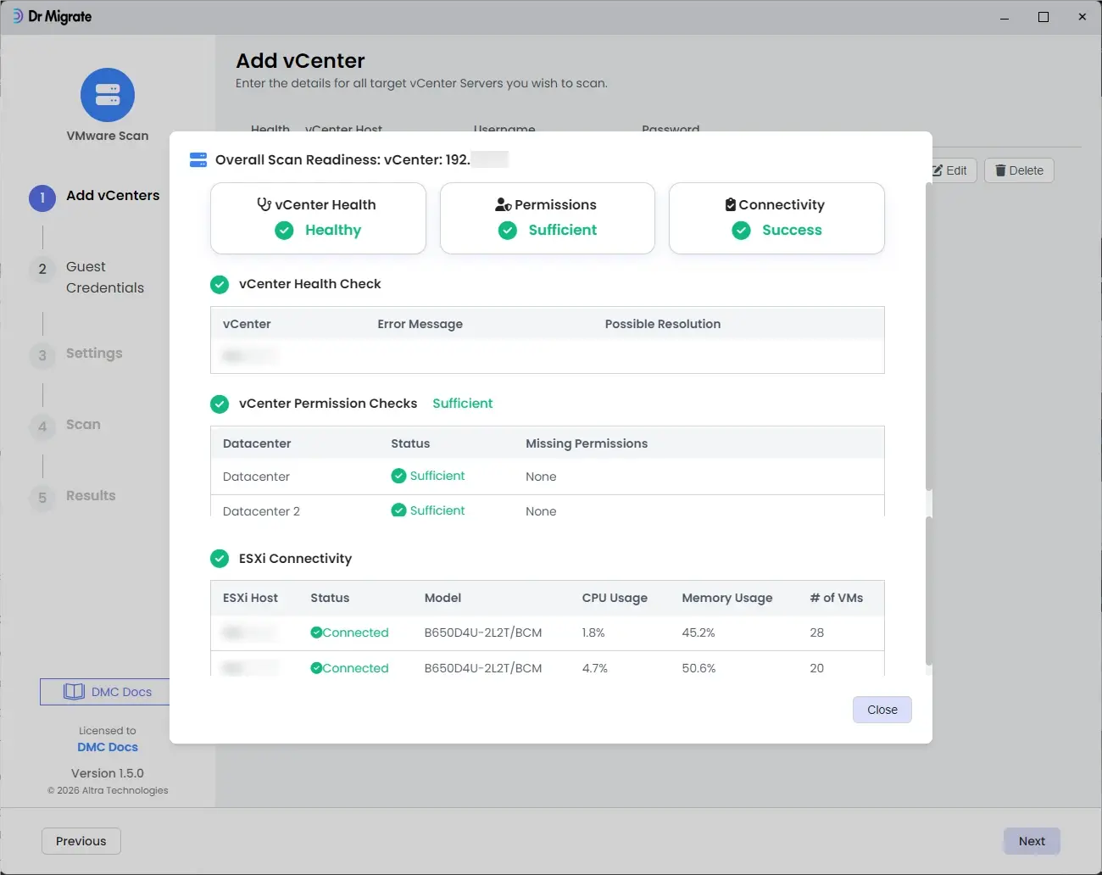Click the 1.8% CPU usage value

coord(593,633)
